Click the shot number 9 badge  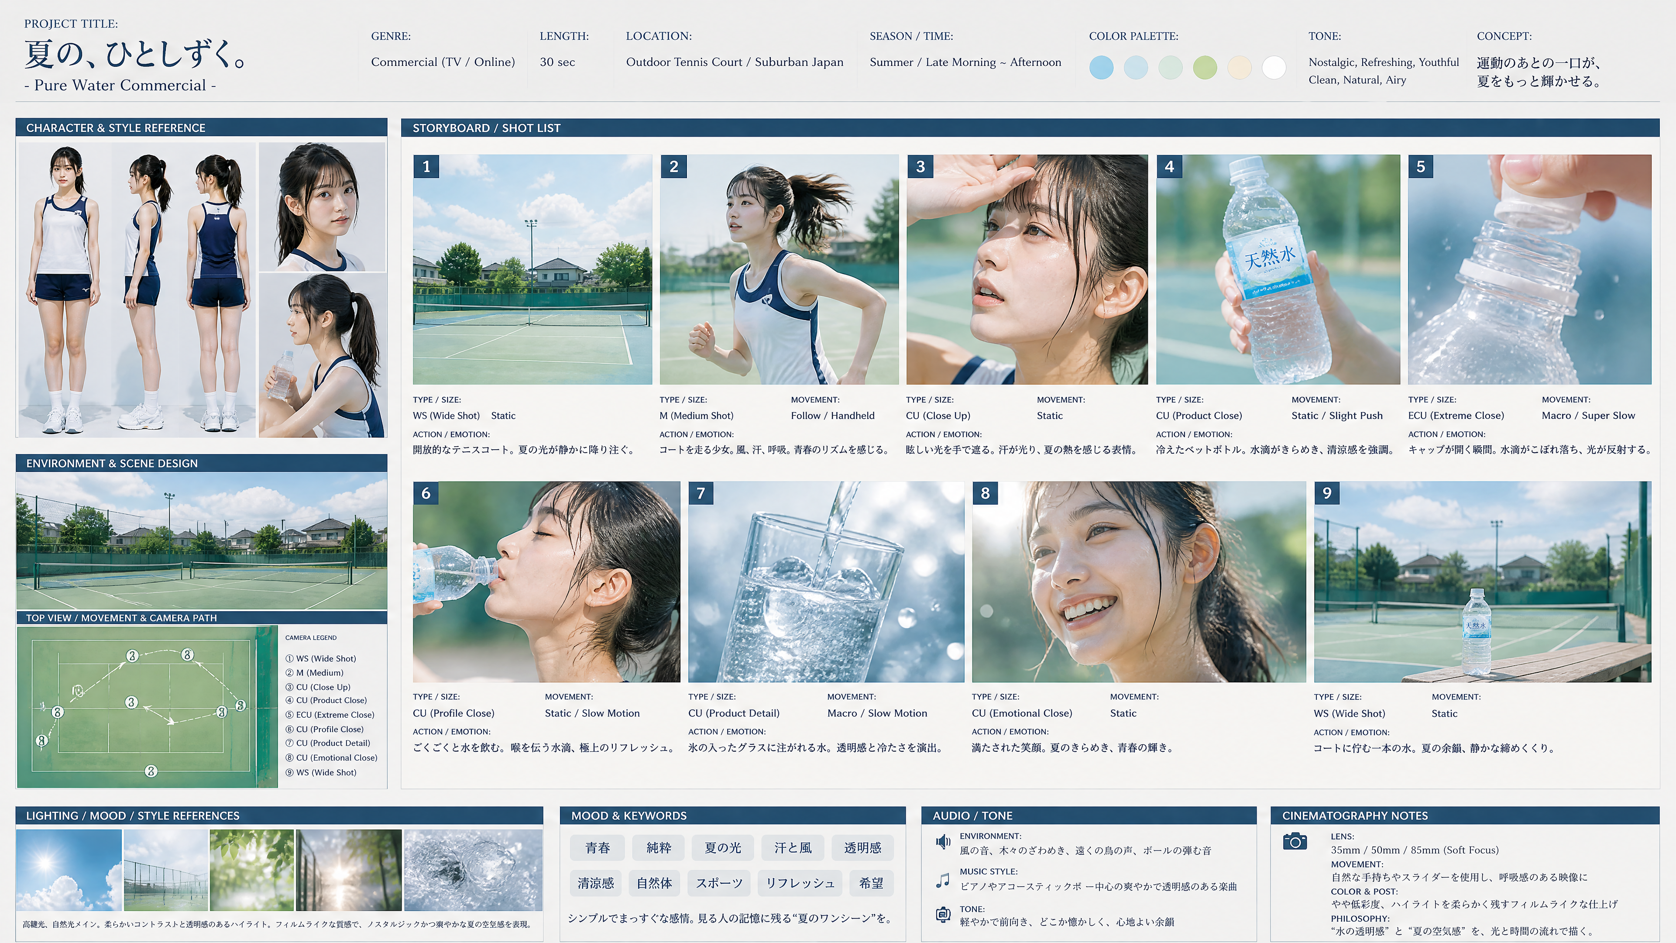(x=1327, y=493)
